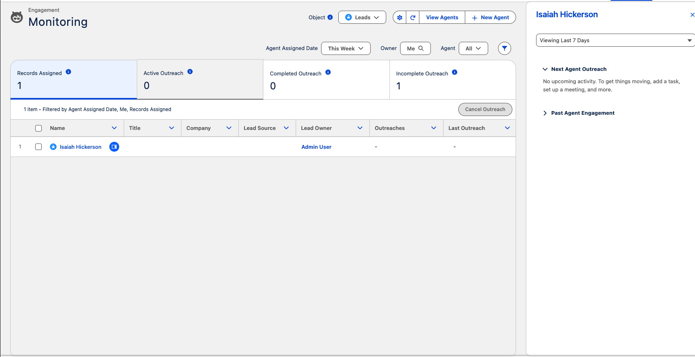The image size is (695, 357).
Task: Click the Cancel Outreach button
Action: point(485,109)
